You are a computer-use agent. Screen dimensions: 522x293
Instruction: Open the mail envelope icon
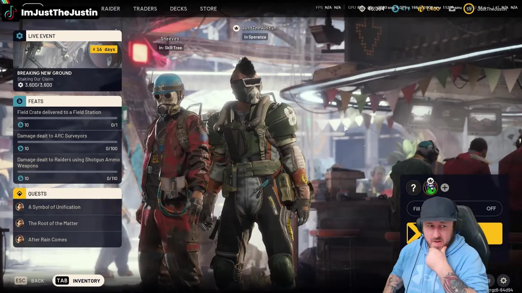coord(452,9)
